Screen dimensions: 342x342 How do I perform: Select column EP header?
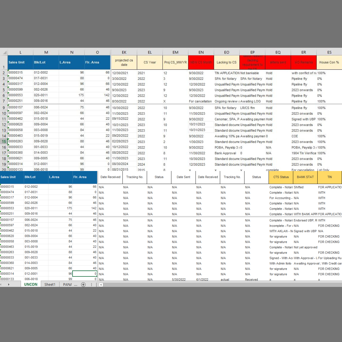coord(252,52)
